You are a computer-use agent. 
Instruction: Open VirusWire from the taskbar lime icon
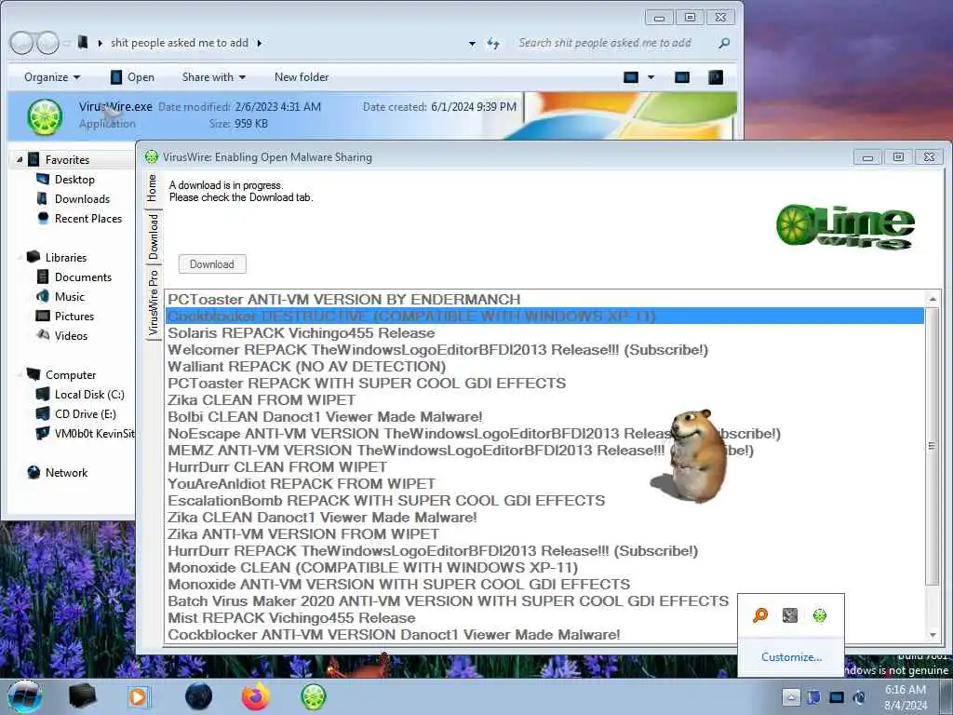click(x=314, y=696)
